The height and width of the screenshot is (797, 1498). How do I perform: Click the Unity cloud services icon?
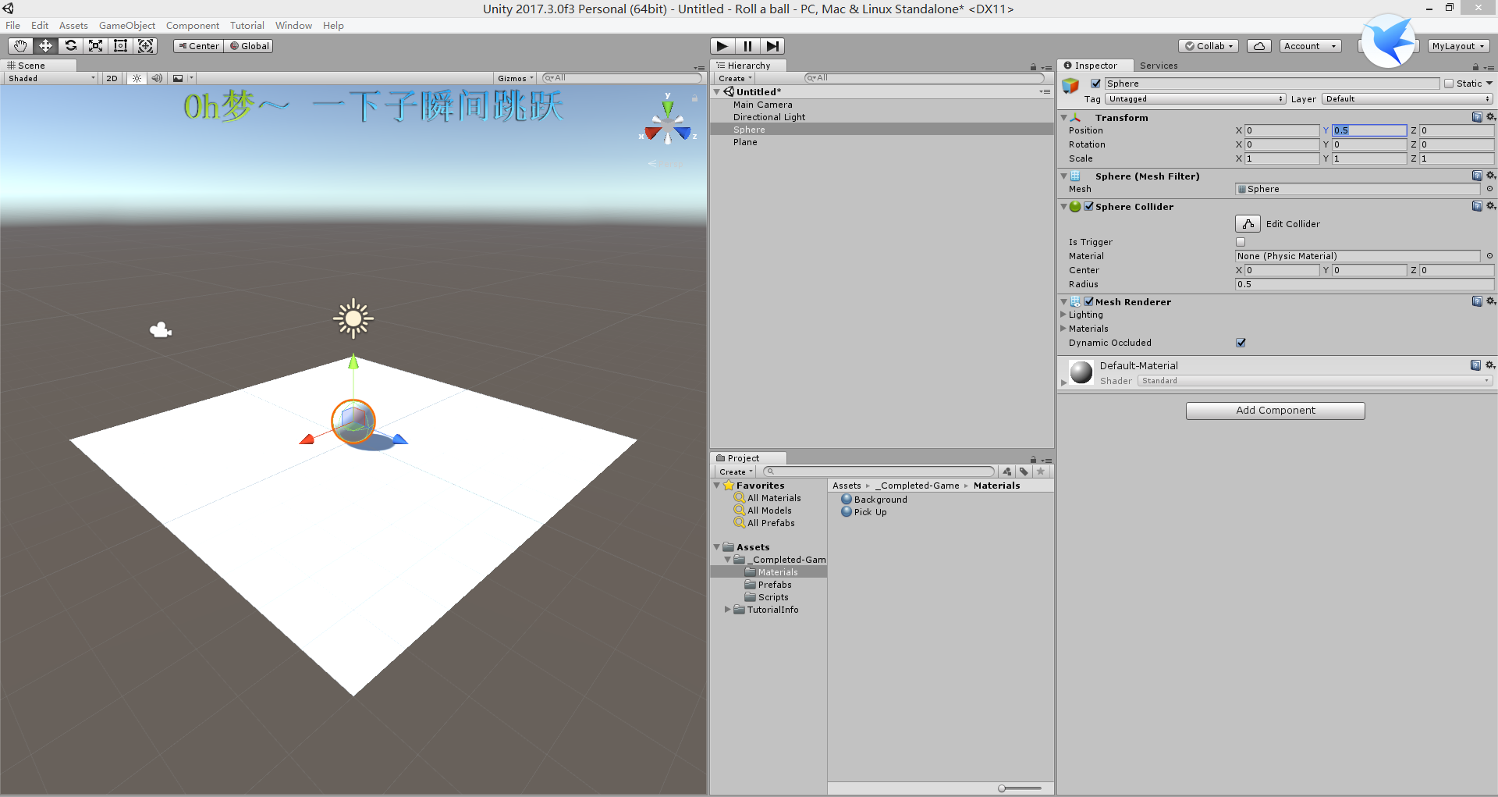[x=1258, y=45]
